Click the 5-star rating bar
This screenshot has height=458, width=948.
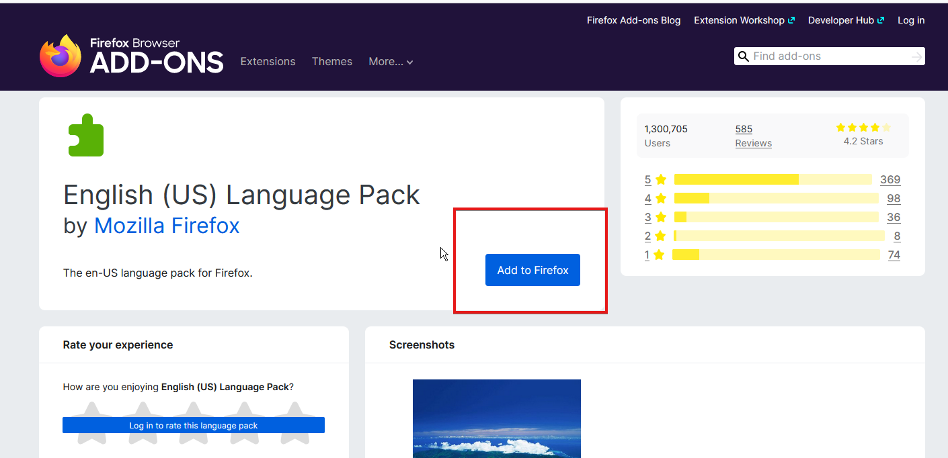pos(773,179)
